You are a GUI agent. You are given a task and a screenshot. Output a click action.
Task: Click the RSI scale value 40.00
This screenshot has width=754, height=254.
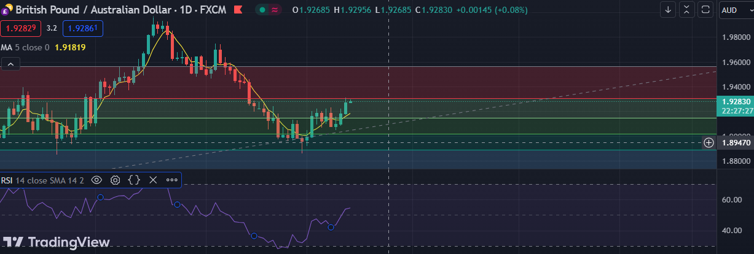coord(731,230)
